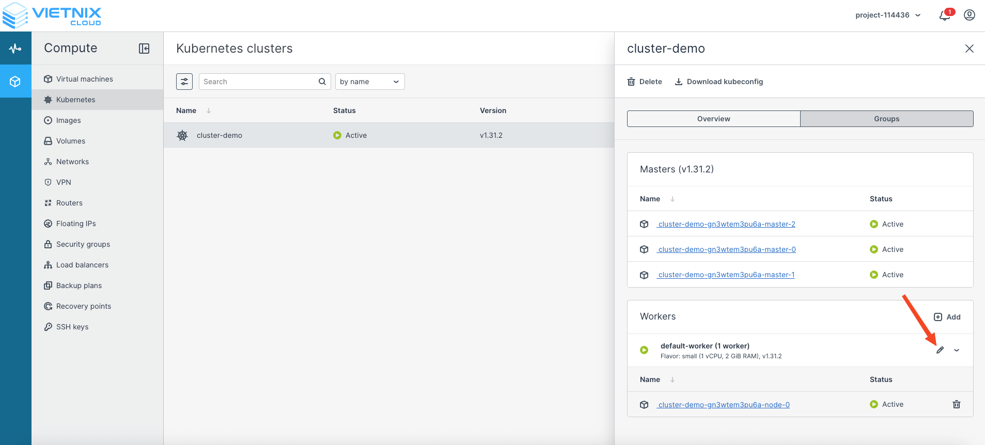Screen dimensions: 985x445
Task: Go to Load balancers section
Action: pos(82,265)
